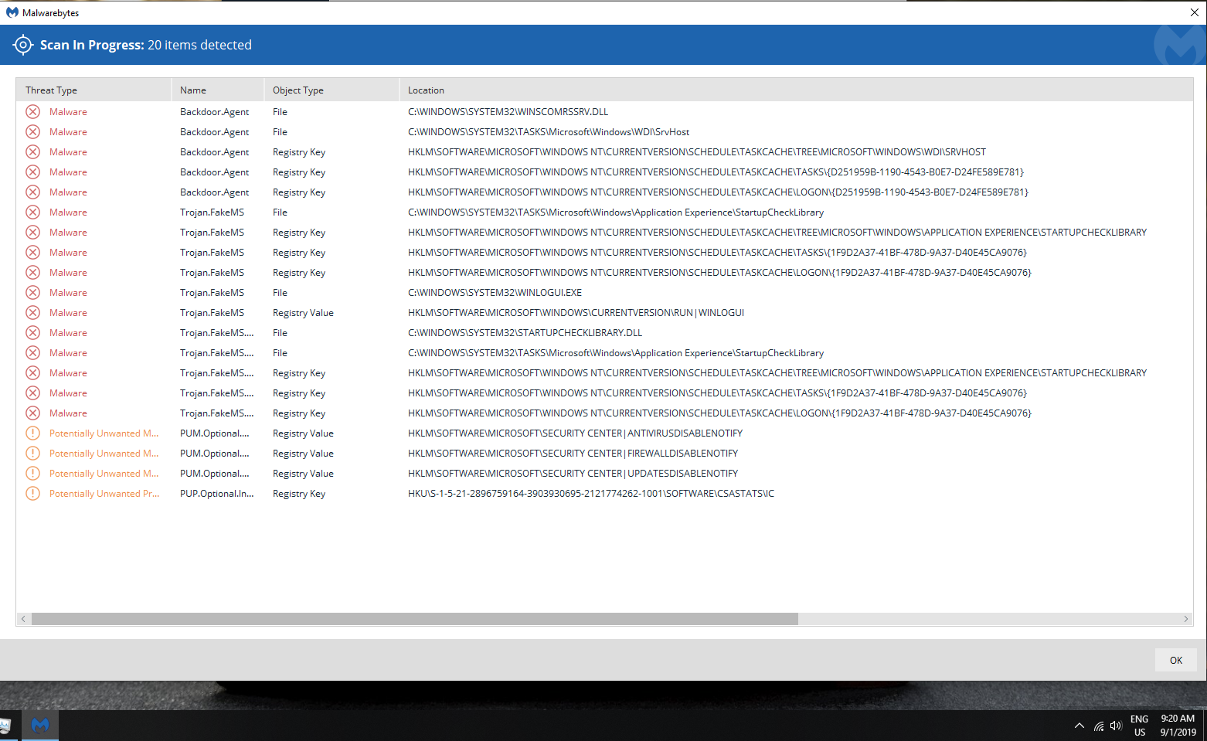
Task: Click the red X icon beside WINSCOMRSSRV.DLL
Action: point(33,112)
